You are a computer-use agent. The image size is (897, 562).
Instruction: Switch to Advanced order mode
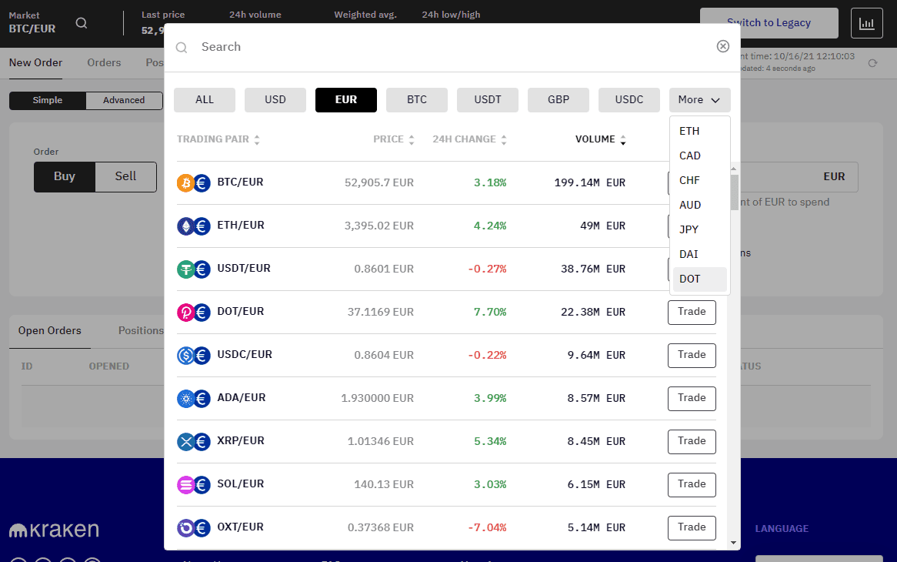point(124,100)
